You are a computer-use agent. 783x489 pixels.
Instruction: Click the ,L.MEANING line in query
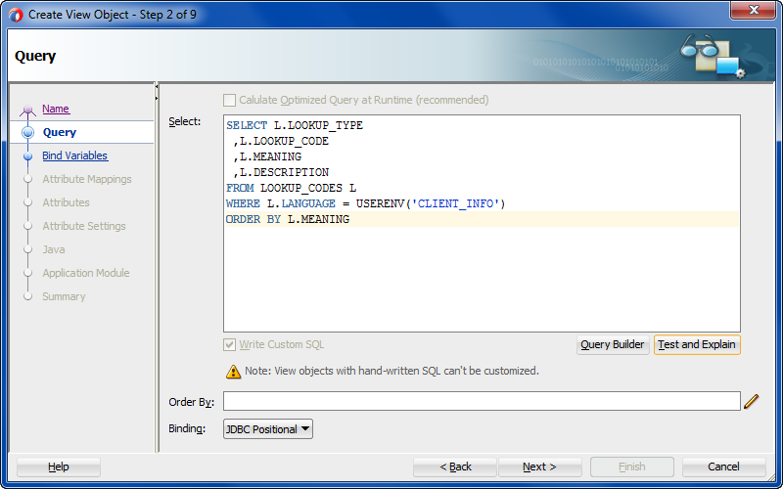pyautogui.click(x=267, y=156)
